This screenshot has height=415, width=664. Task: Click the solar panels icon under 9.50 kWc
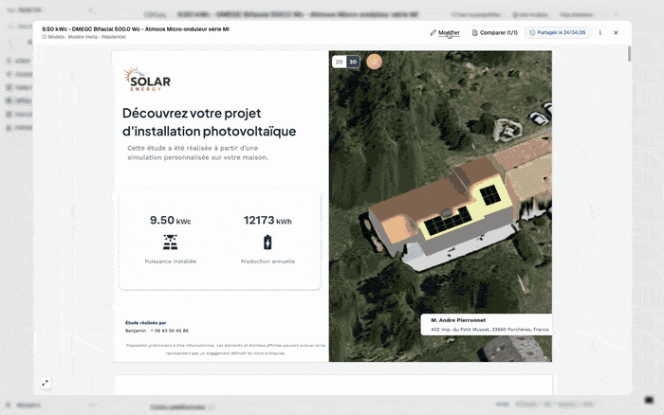(x=170, y=243)
